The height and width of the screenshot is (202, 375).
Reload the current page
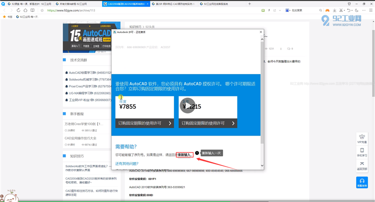click(x=18, y=10)
